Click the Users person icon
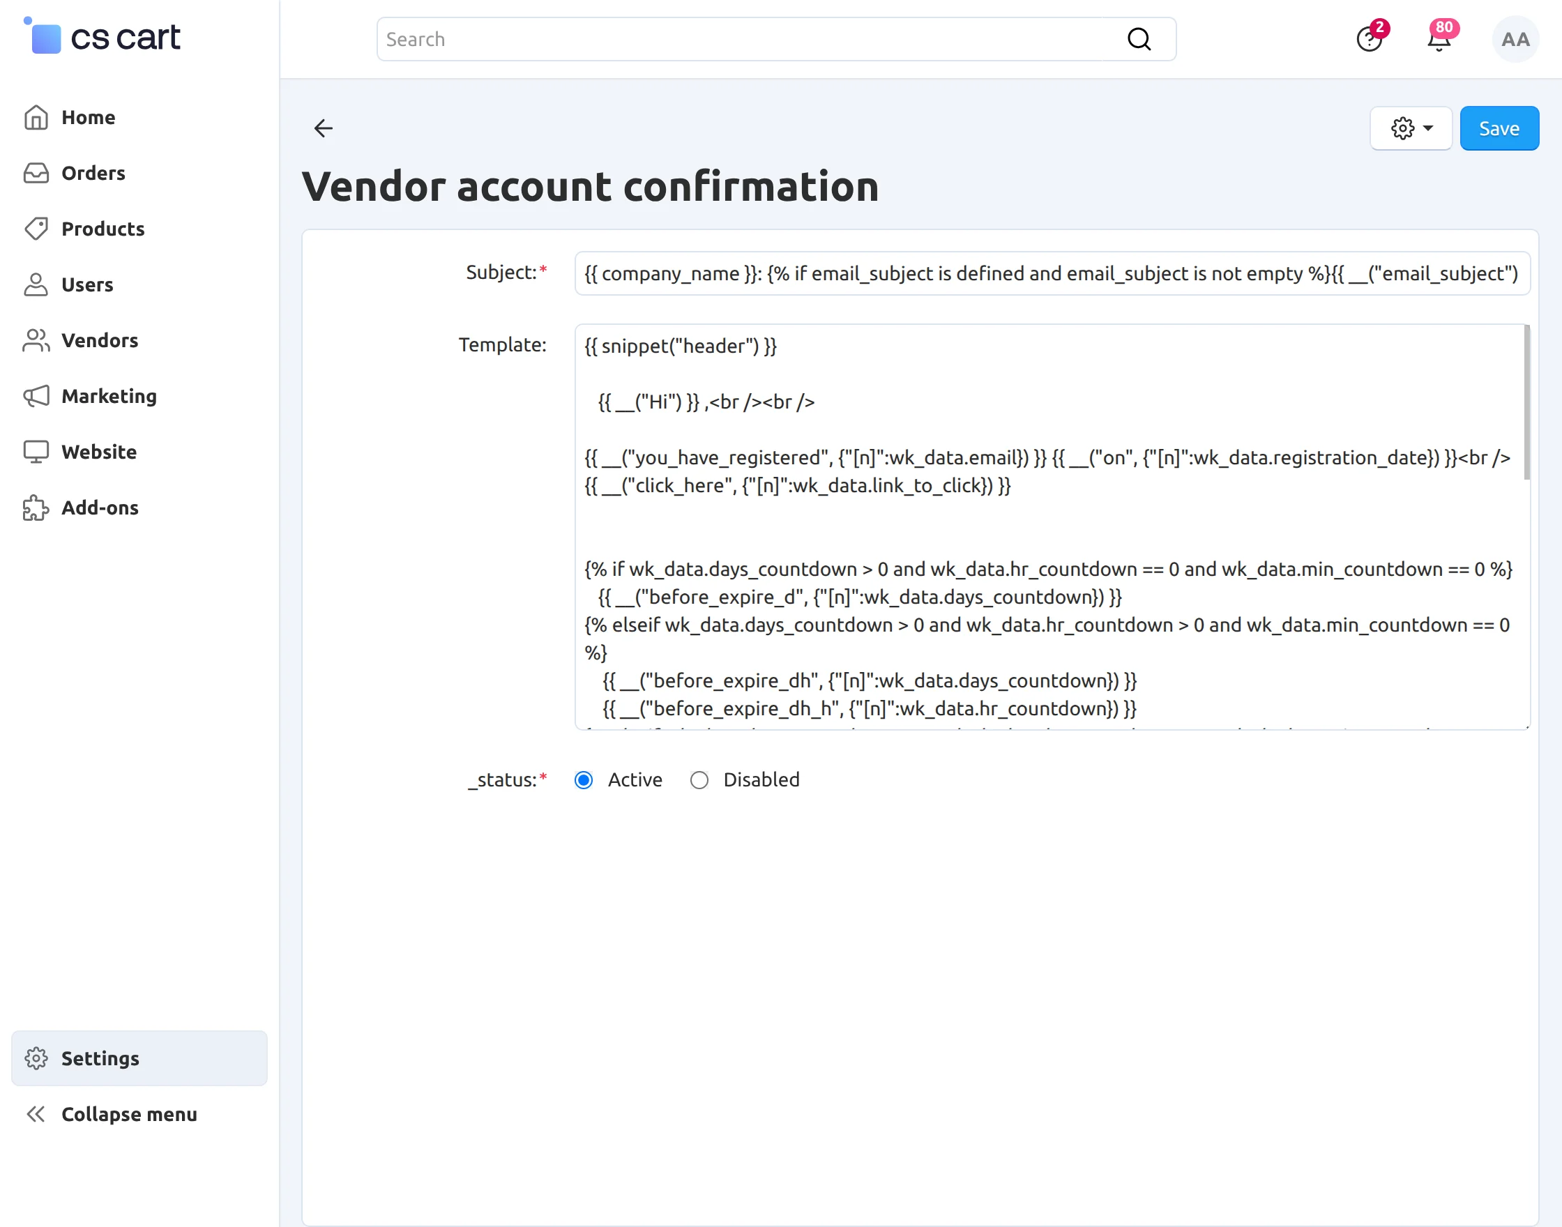 (x=36, y=284)
